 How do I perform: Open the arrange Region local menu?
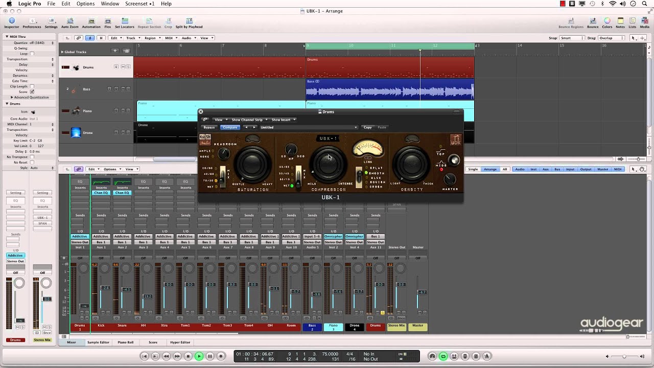[152, 38]
